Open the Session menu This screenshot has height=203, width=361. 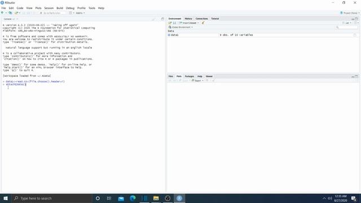point(49,8)
